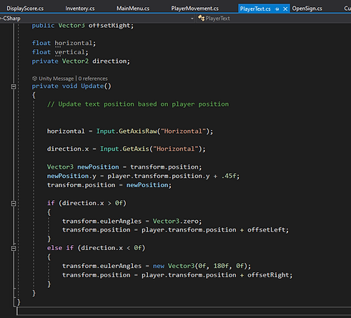Switch to the DisplayScore.cs tab

coord(25,9)
